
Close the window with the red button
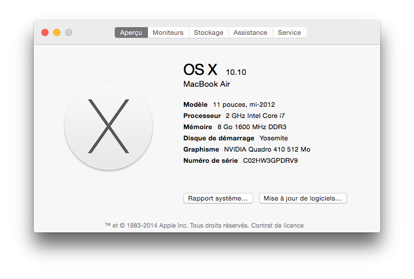(45, 32)
